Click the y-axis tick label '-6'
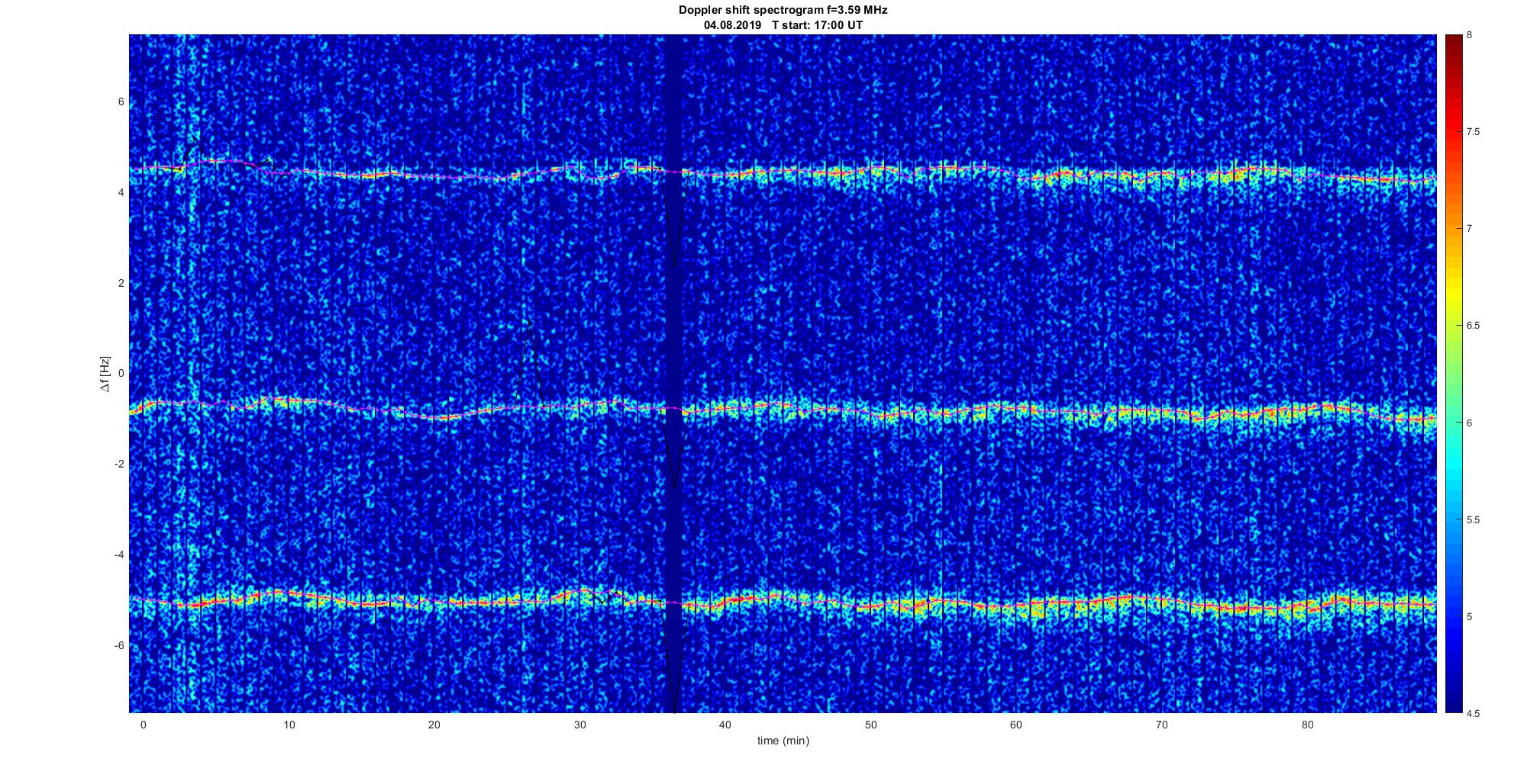The width and height of the screenshot is (1527, 765). pyautogui.click(x=119, y=645)
